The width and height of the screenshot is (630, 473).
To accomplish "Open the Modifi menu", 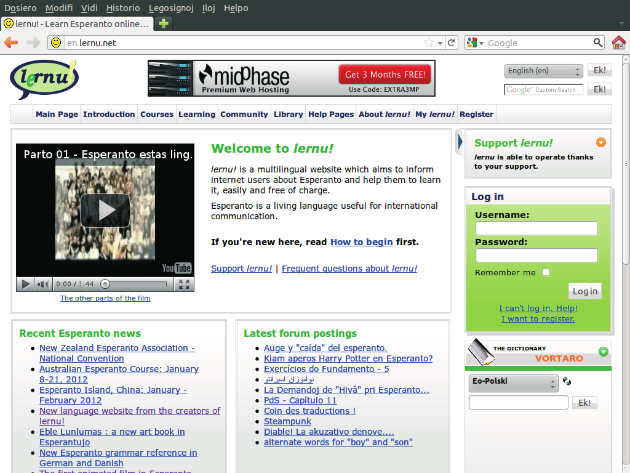I will coord(59,8).
